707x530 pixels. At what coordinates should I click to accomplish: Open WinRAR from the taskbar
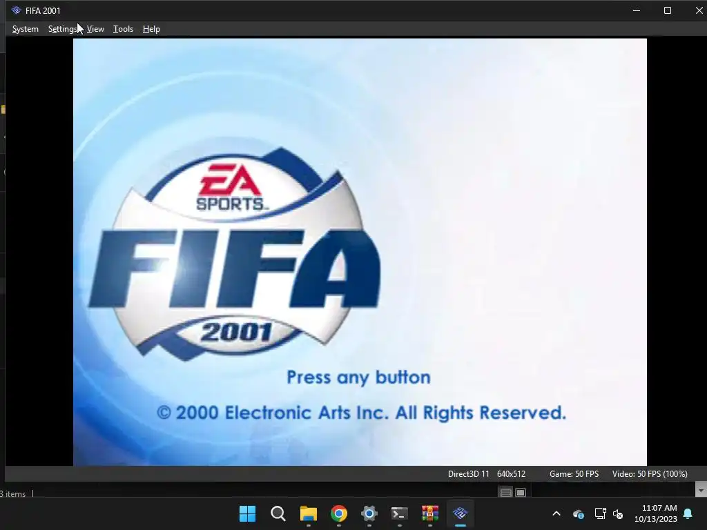click(x=429, y=513)
